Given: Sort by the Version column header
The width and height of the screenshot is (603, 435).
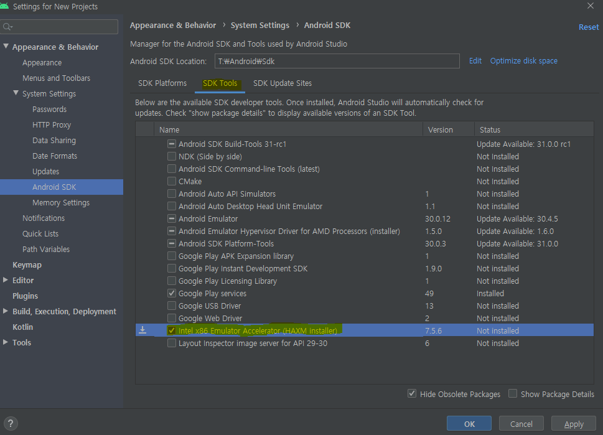Looking at the screenshot, I should pos(449,129).
